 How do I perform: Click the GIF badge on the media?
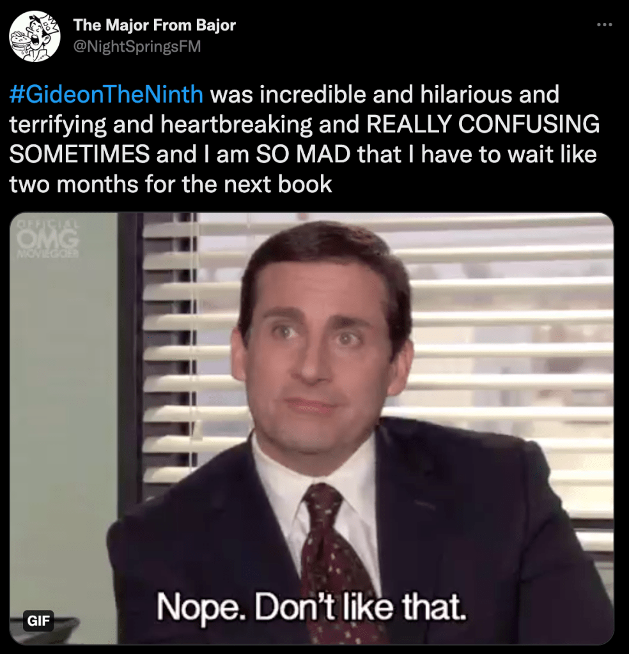[38, 620]
